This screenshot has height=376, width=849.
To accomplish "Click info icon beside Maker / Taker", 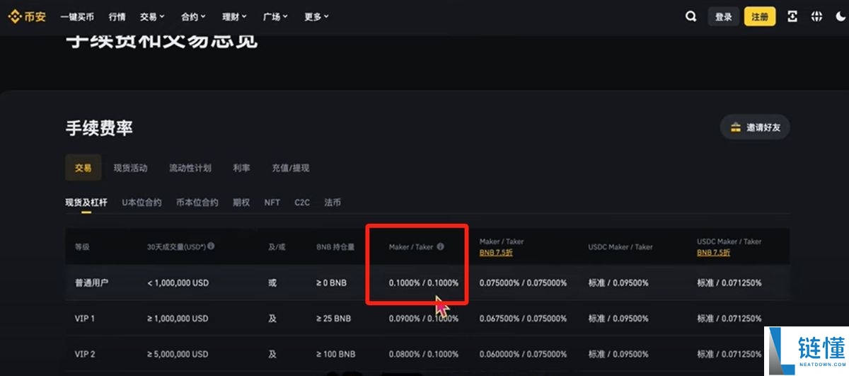I will [440, 246].
